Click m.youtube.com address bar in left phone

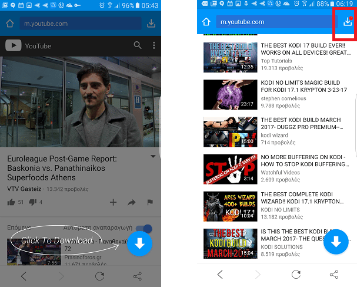[x=81, y=24]
